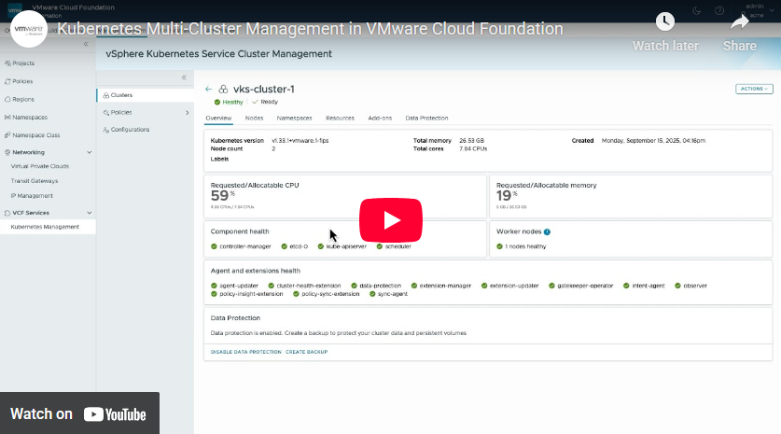The height and width of the screenshot is (434, 781).
Task: Click kube-apiserver health status icon
Action: (x=321, y=246)
